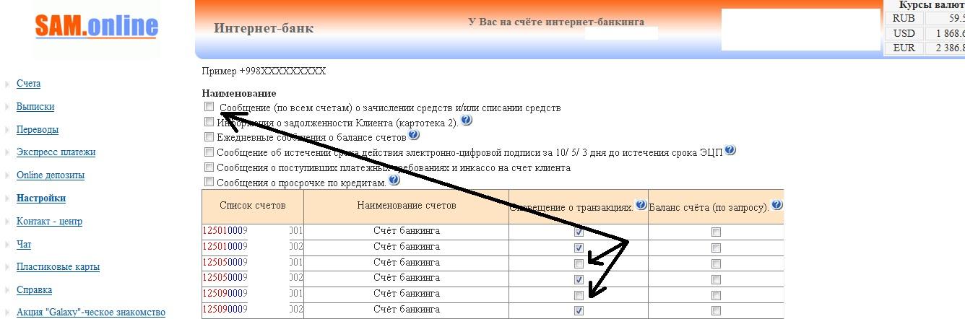Tick transaction notification for account 12505000 ending 001
Screen dimensions: 965x319
coord(579,263)
